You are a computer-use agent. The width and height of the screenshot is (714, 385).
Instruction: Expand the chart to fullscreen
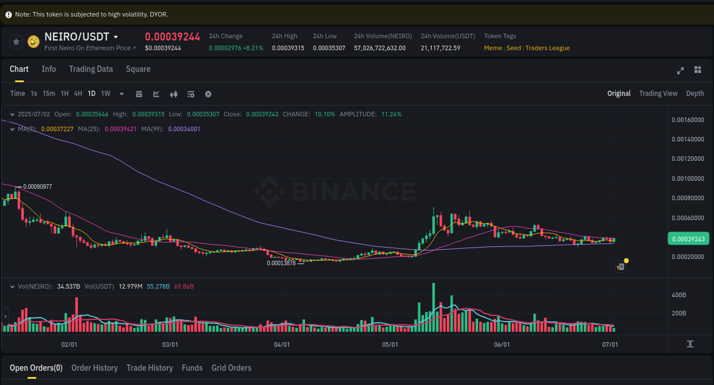pyautogui.click(x=680, y=70)
